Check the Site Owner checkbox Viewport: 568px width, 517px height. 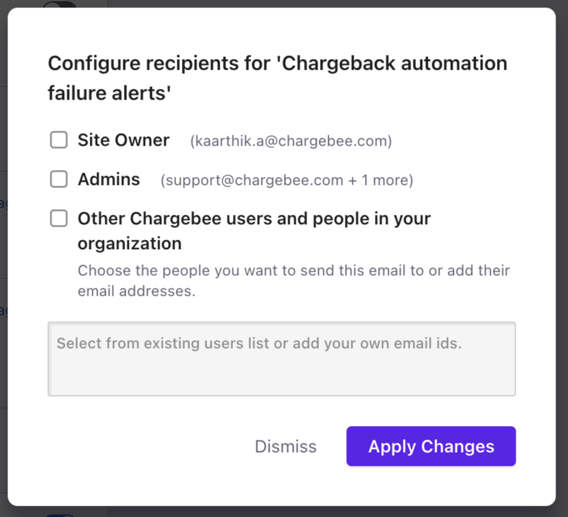(59, 140)
